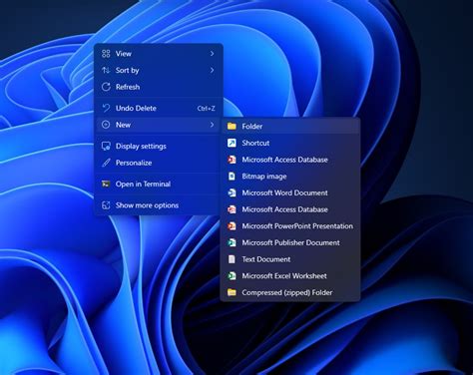This screenshot has width=473, height=375.
Task: Select the Microsoft Access Database entry above Bitmap image
Action: click(x=290, y=160)
